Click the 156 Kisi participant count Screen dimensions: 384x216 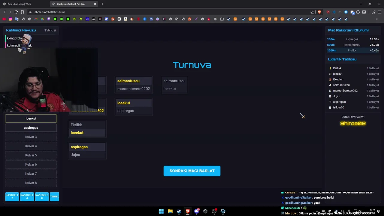(x=50, y=30)
